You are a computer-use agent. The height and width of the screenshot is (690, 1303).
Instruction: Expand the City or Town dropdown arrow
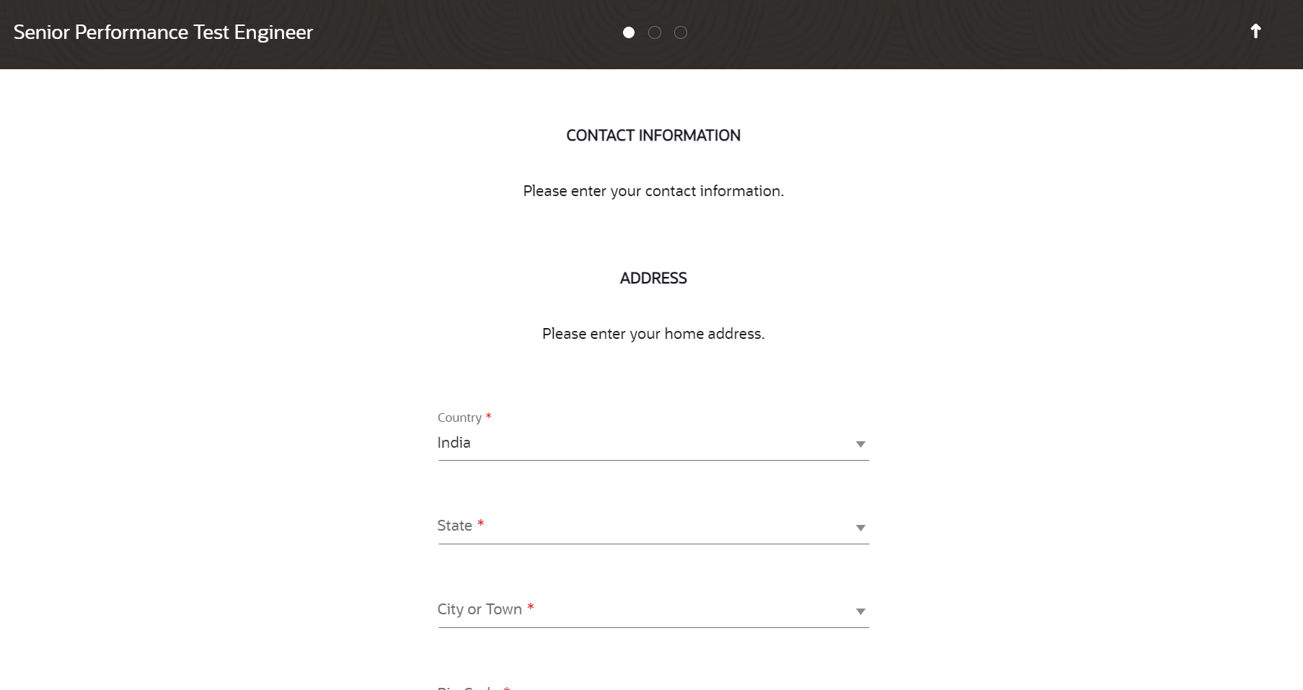tap(860, 611)
